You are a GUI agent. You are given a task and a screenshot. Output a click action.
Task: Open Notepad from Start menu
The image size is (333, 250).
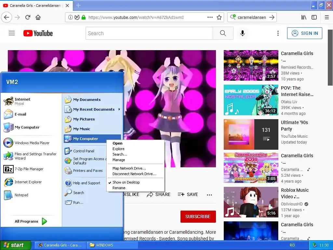[x=31, y=195]
